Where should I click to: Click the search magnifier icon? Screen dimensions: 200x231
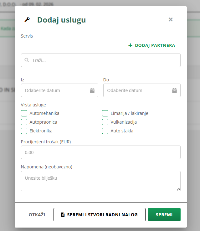pyautogui.click(x=27, y=60)
